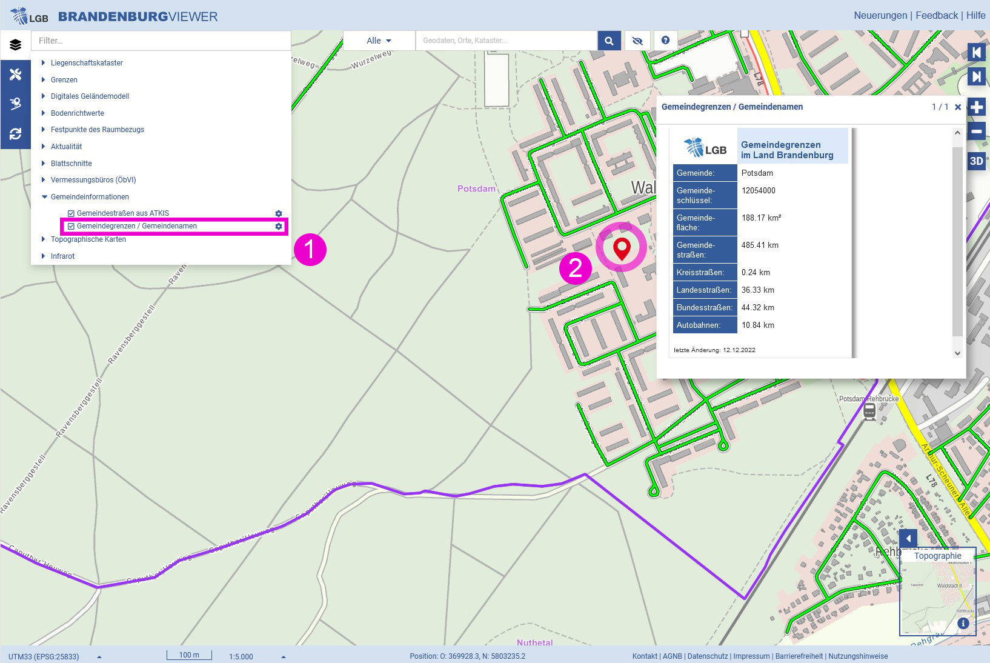Expand the Aktualität group
The height and width of the screenshot is (663, 990).
tap(43, 147)
